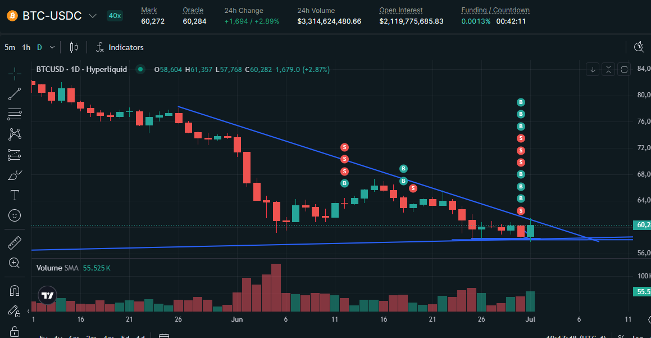Toggle lock all drawings padlock
Screen dimensions: 651x338
tap(15, 331)
